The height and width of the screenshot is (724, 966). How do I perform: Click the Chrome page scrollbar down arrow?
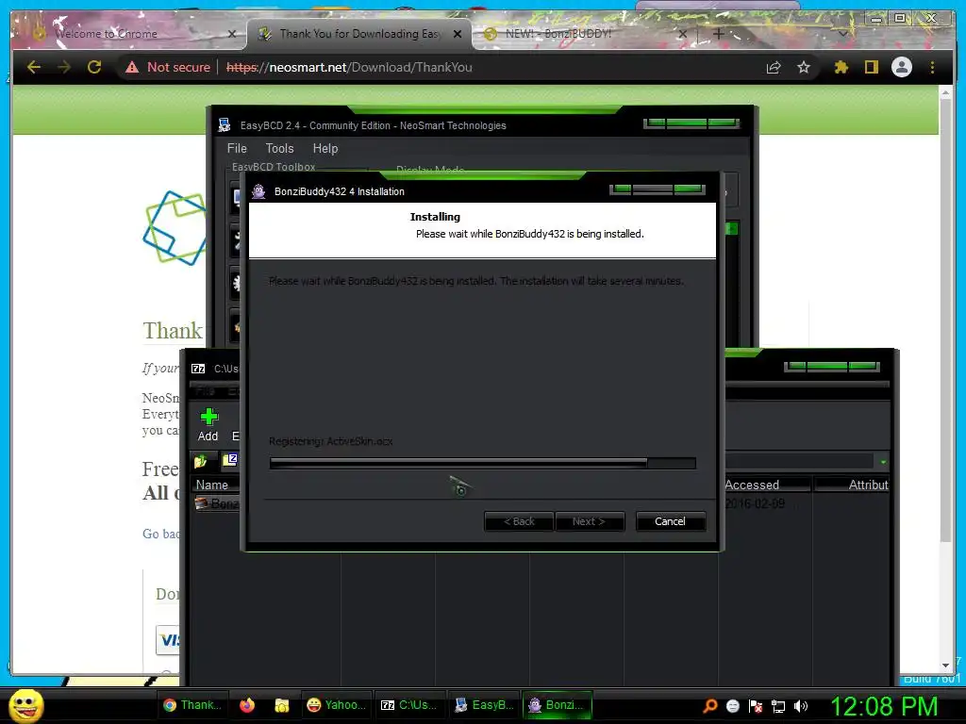(945, 666)
